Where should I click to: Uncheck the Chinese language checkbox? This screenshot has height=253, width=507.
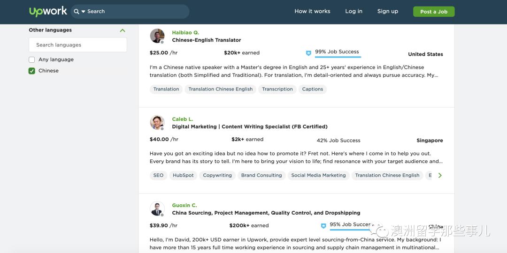32,71
